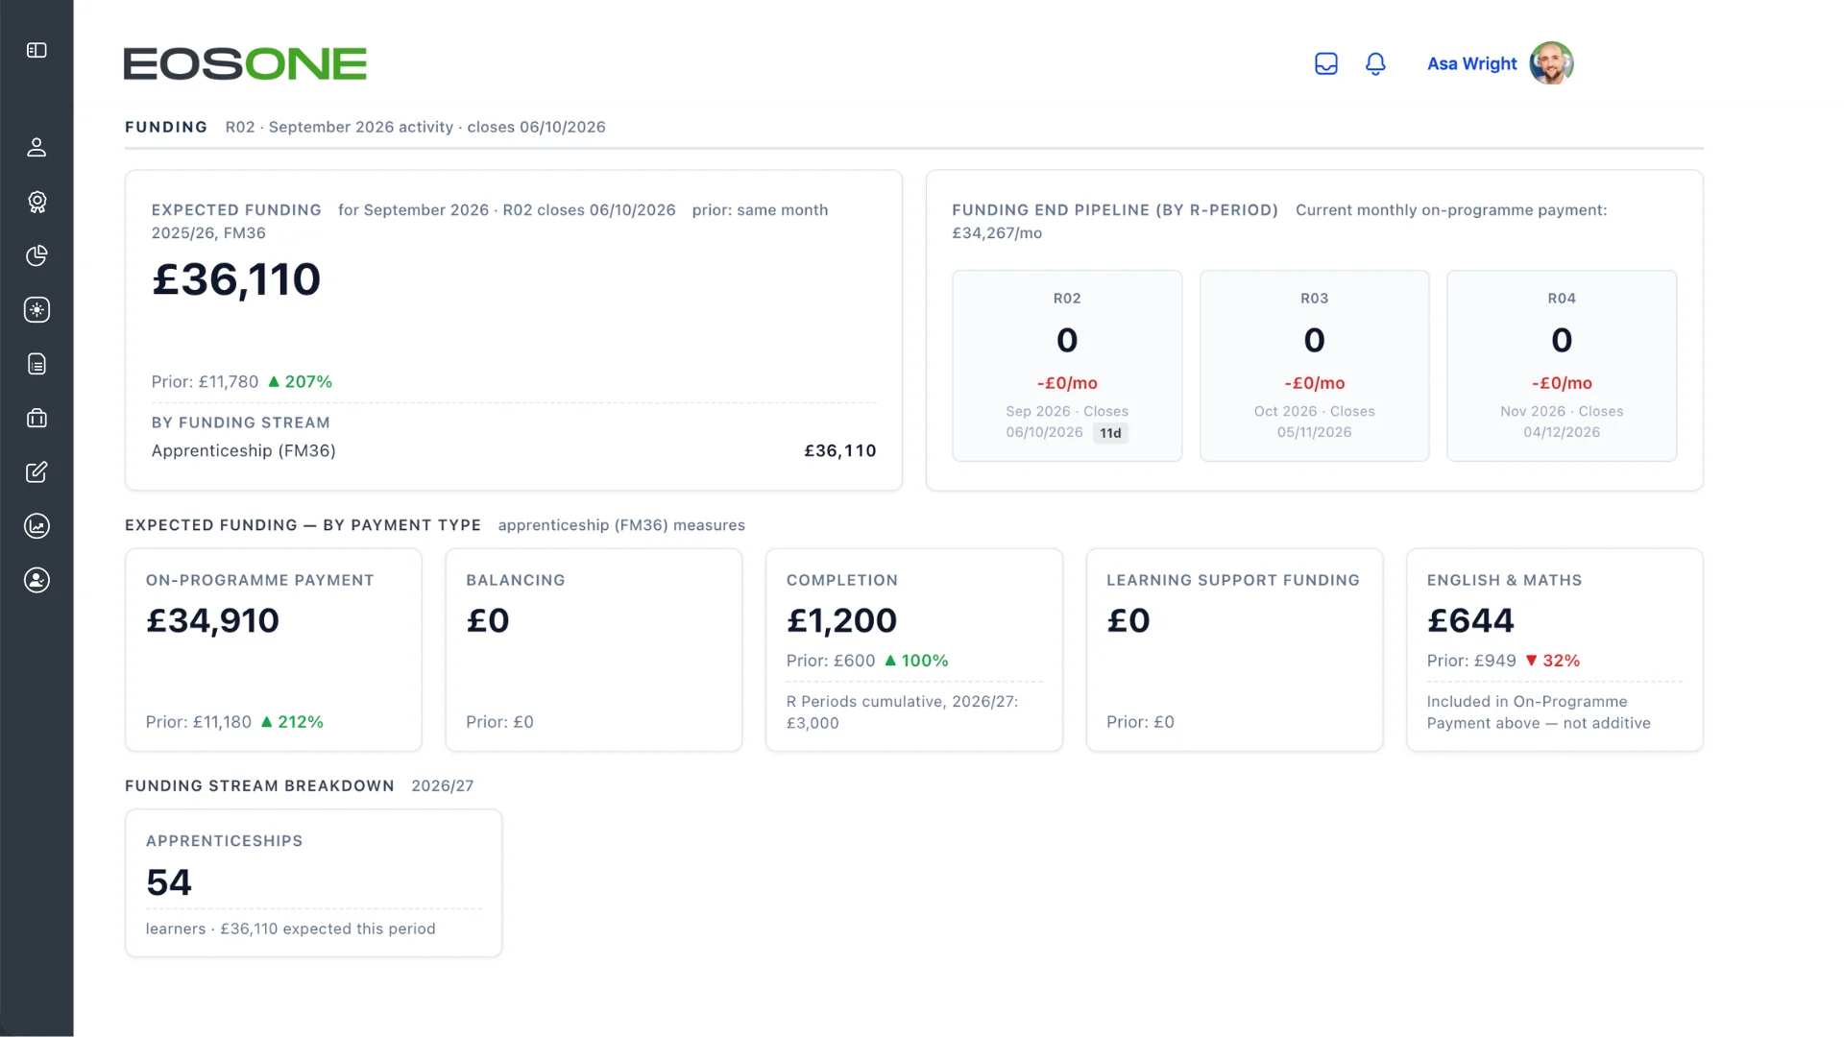Click the 212% increase indicator
This screenshot has width=1844, height=1037.
click(x=292, y=722)
